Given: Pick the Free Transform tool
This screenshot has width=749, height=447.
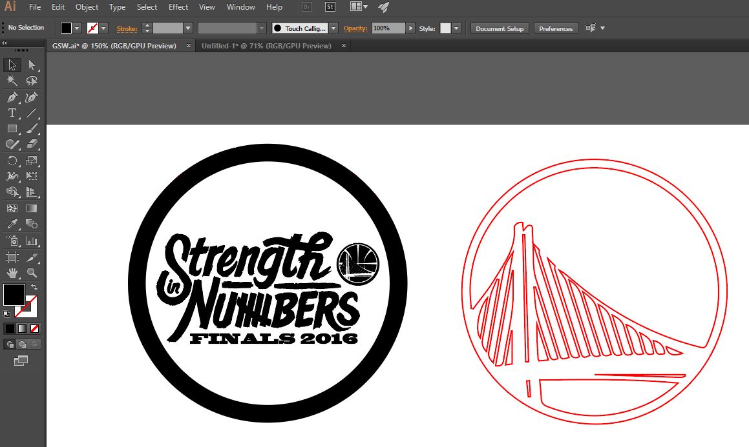Looking at the screenshot, I should click(x=32, y=176).
